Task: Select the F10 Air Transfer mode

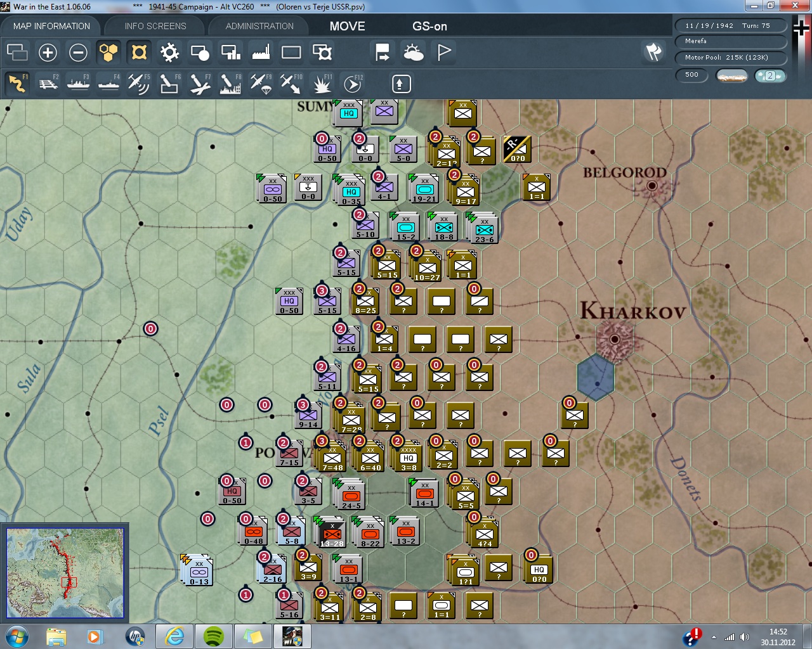Action: (x=291, y=84)
